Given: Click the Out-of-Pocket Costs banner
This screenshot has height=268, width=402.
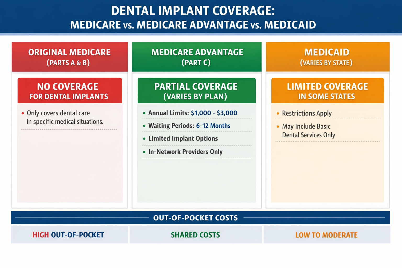Looking at the screenshot, I should (195, 218).
